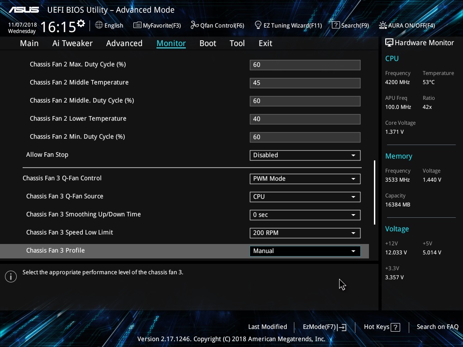463x347 pixels.
Task: Click the Chassis Fan 3 Q-Fan Source label
Action: tap(65, 196)
